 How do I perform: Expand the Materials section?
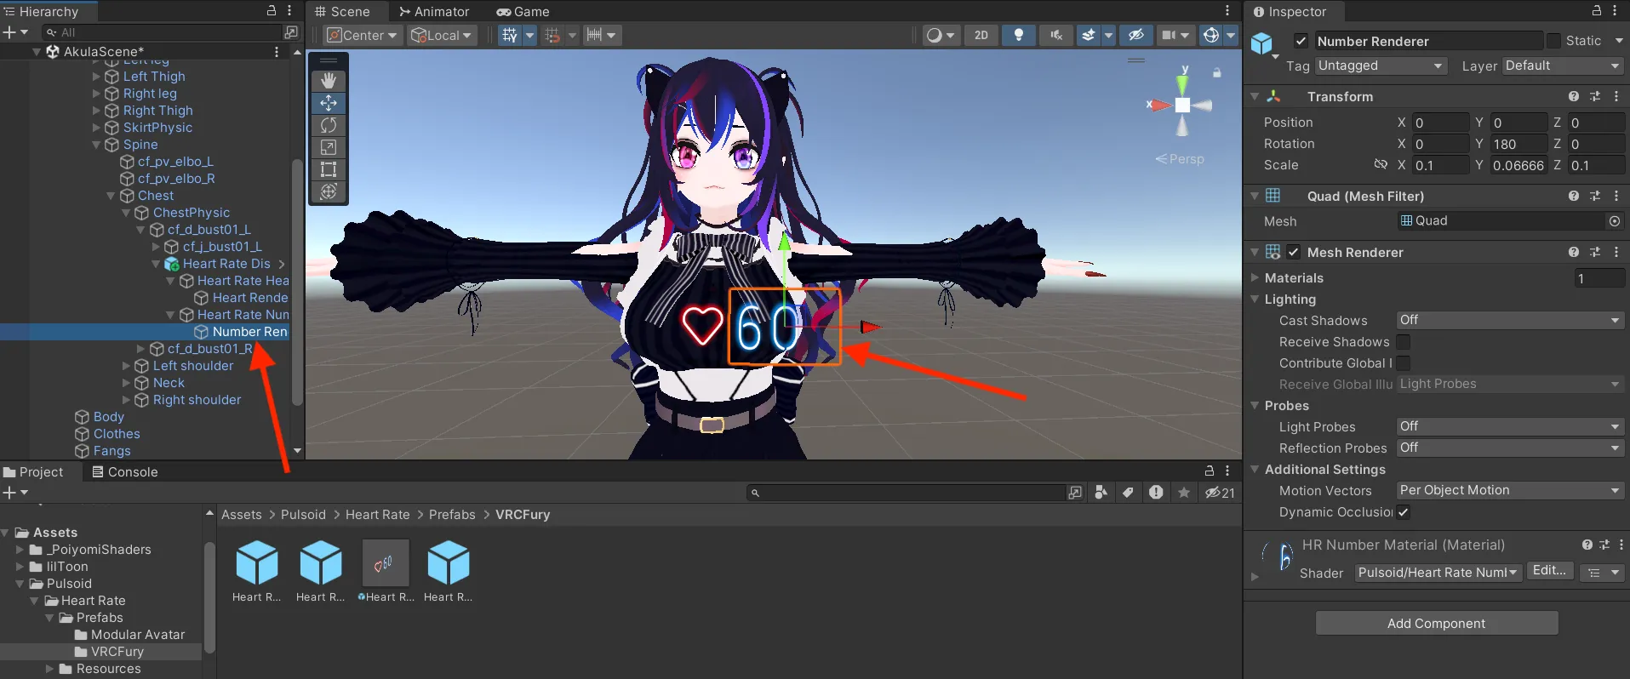pos(1255,278)
